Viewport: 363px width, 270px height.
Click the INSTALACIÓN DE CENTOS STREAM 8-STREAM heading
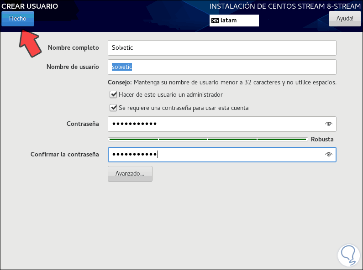[281, 6]
